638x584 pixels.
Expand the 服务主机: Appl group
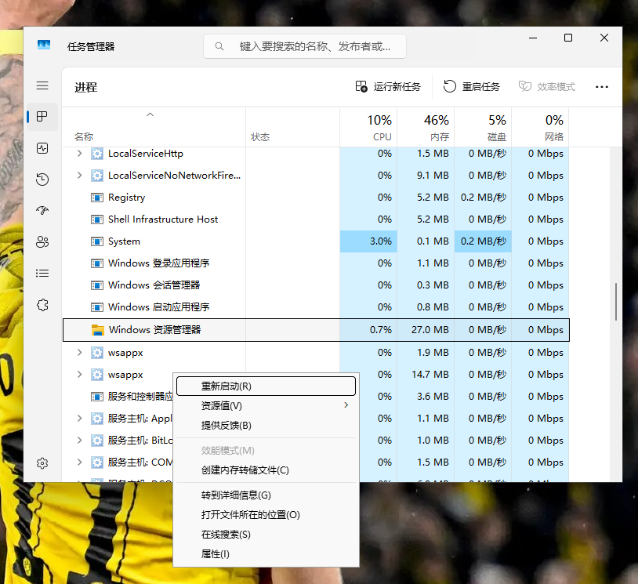click(x=80, y=419)
